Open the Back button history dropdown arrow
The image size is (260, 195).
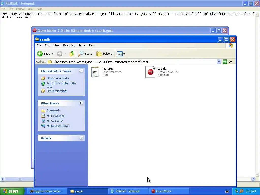pos(53,54)
